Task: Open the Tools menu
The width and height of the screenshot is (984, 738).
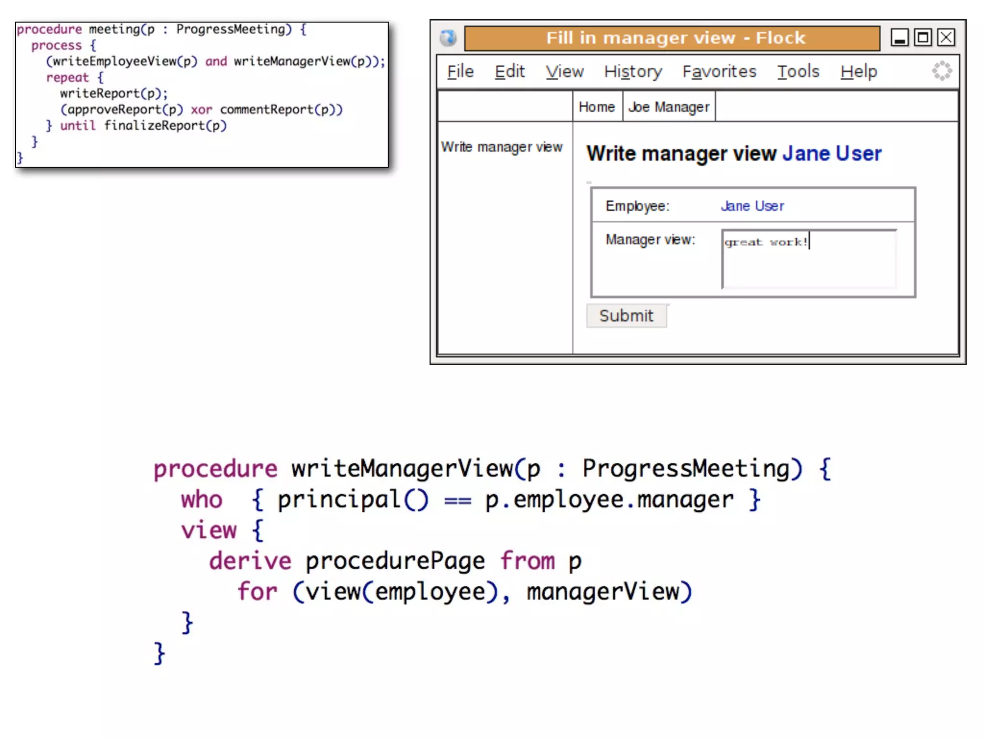Action: (798, 72)
